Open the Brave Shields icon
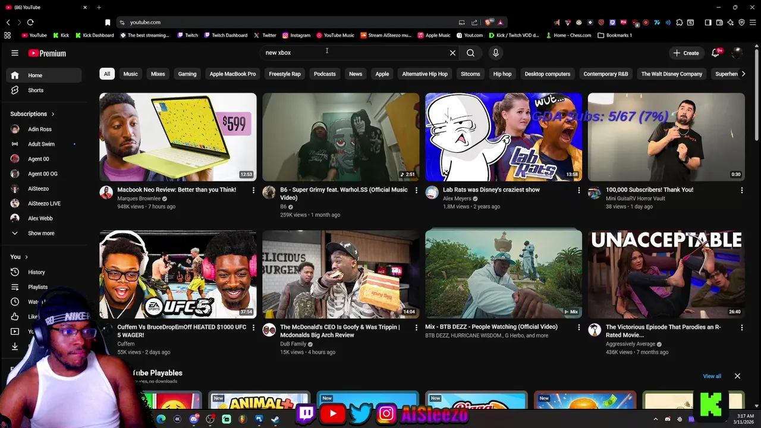Image resolution: width=761 pixels, height=428 pixels. [488, 22]
